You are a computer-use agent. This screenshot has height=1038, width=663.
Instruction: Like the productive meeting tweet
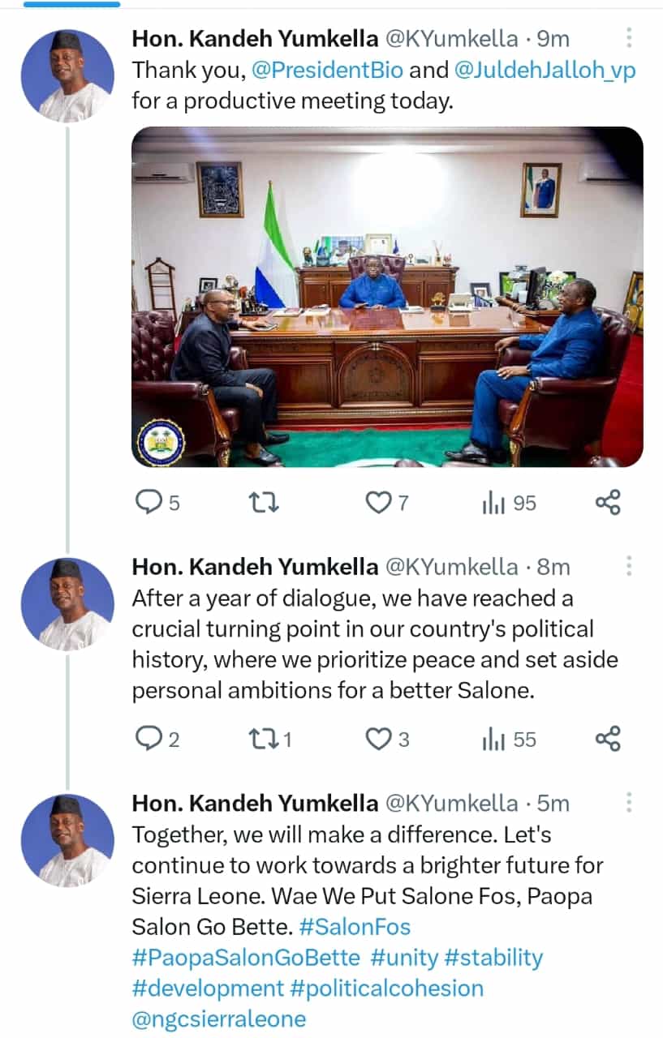[x=377, y=504]
